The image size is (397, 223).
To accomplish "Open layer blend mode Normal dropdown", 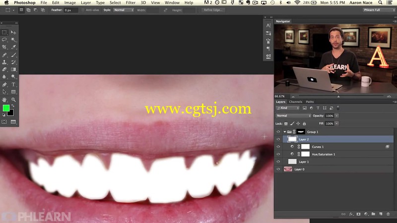I will coord(293,115).
